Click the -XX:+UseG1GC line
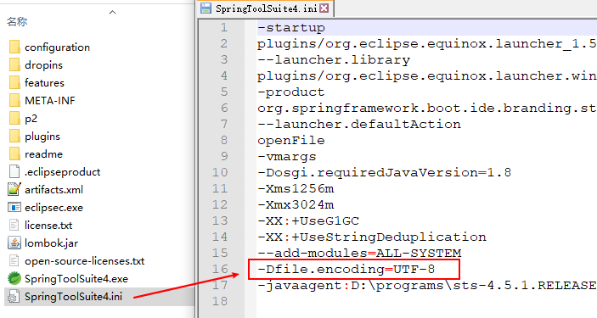 click(308, 221)
